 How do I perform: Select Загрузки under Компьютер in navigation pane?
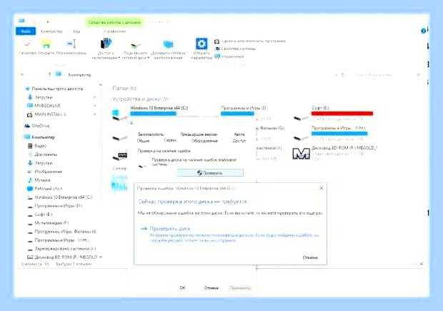pyautogui.click(x=40, y=163)
